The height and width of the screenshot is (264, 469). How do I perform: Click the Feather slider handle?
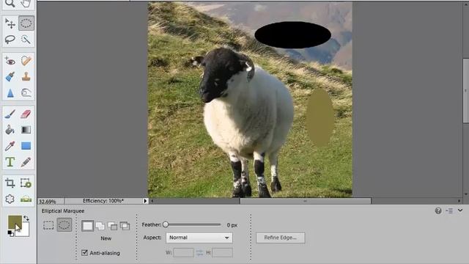coord(166,224)
